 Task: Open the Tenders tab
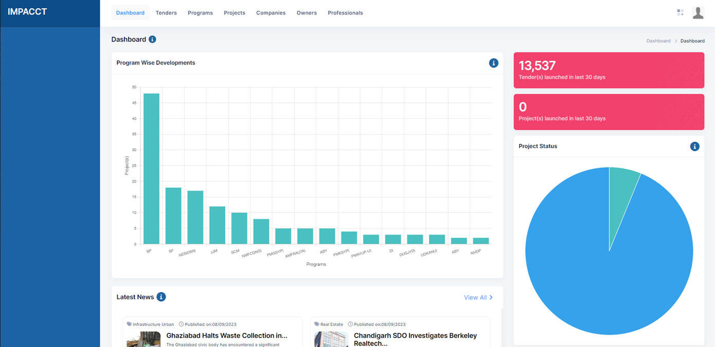coord(166,13)
